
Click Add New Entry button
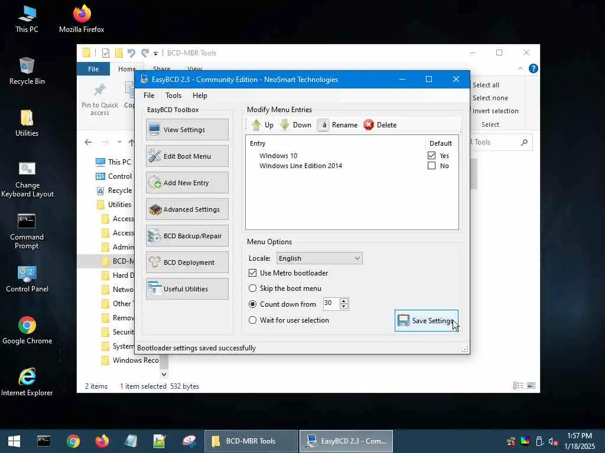point(187,183)
